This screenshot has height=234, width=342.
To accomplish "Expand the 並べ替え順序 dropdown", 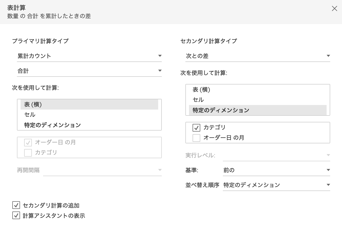I will [x=276, y=185].
